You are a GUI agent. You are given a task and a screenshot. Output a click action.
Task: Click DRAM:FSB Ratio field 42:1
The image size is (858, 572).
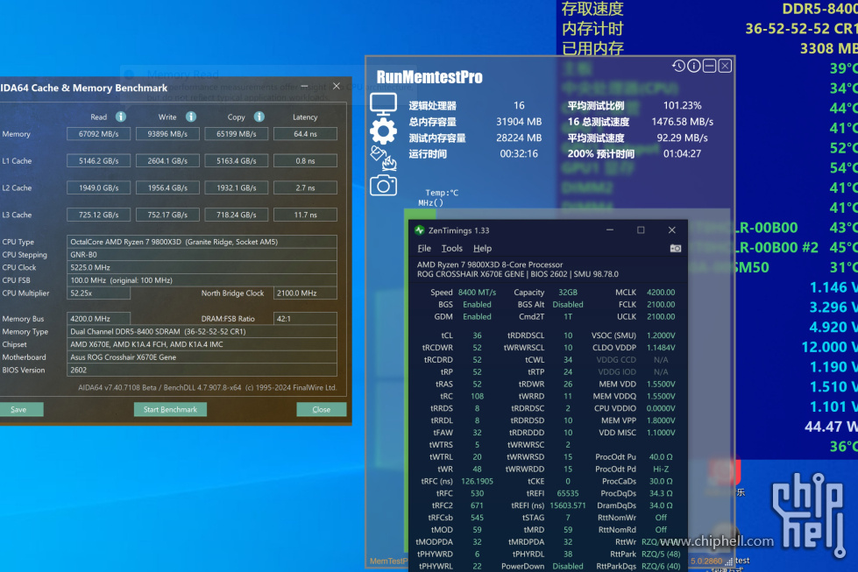coord(305,319)
